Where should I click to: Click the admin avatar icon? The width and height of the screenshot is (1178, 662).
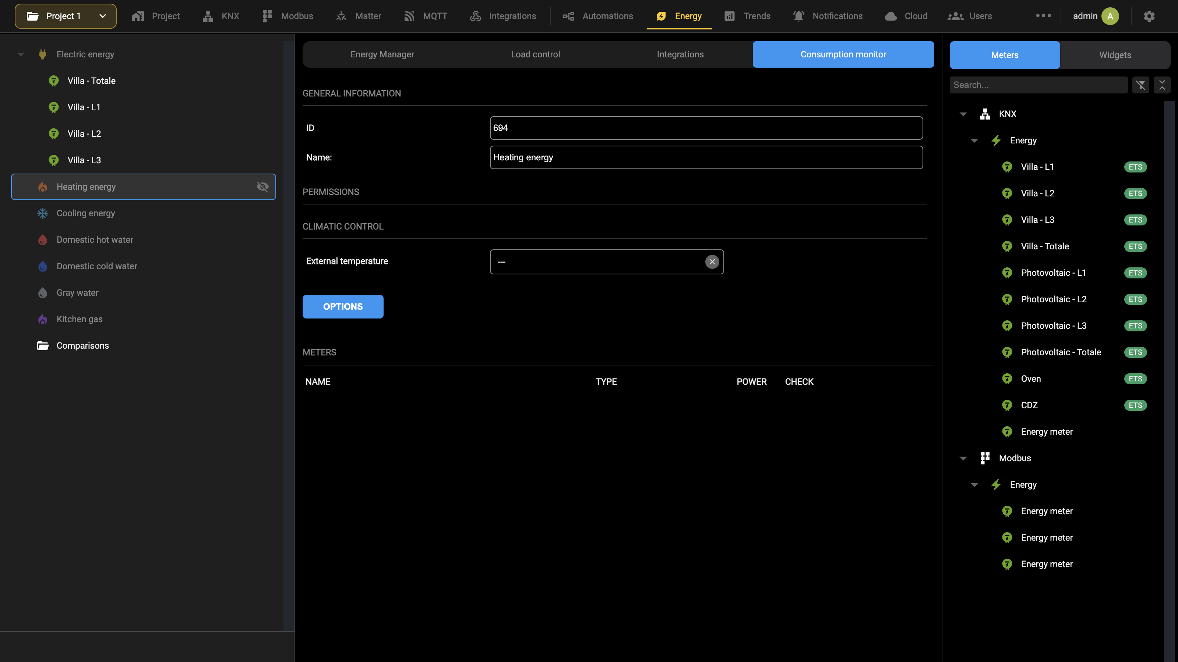tap(1110, 16)
